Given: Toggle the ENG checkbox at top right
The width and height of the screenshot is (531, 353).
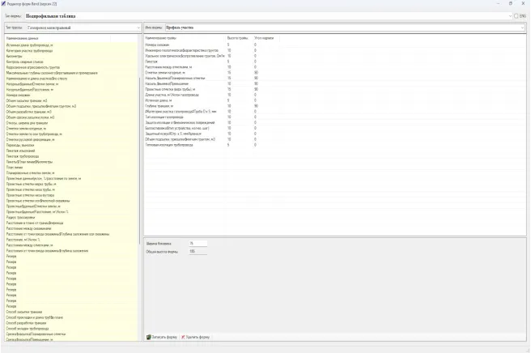Looking at the screenshot, I should [x=515, y=15].
